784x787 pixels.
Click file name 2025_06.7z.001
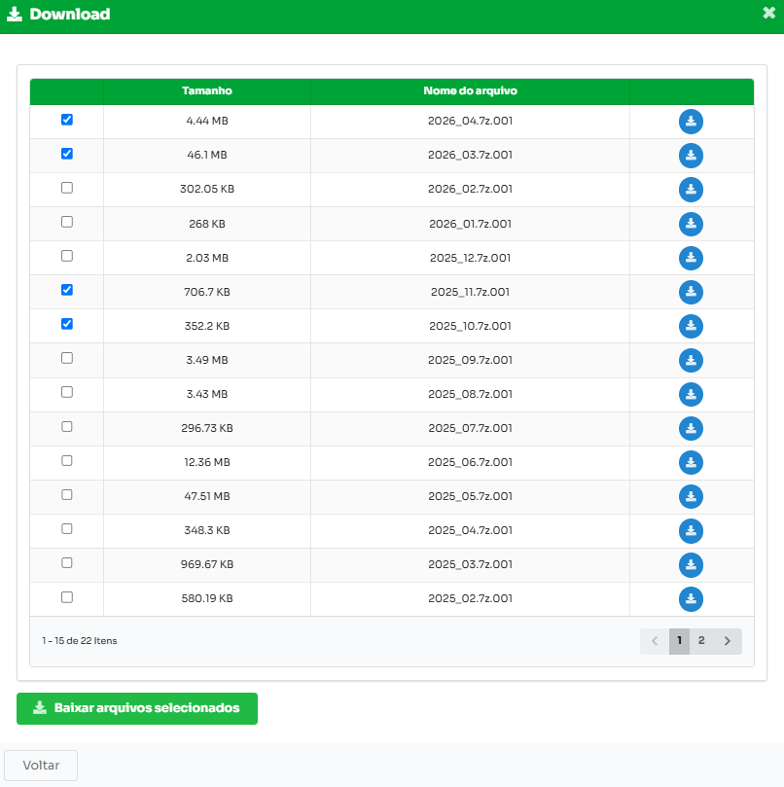(x=470, y=462)
